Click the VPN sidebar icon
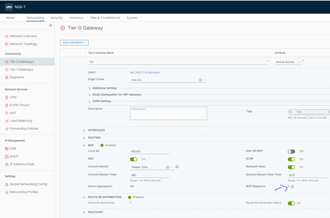 click(x=7, y=98)
